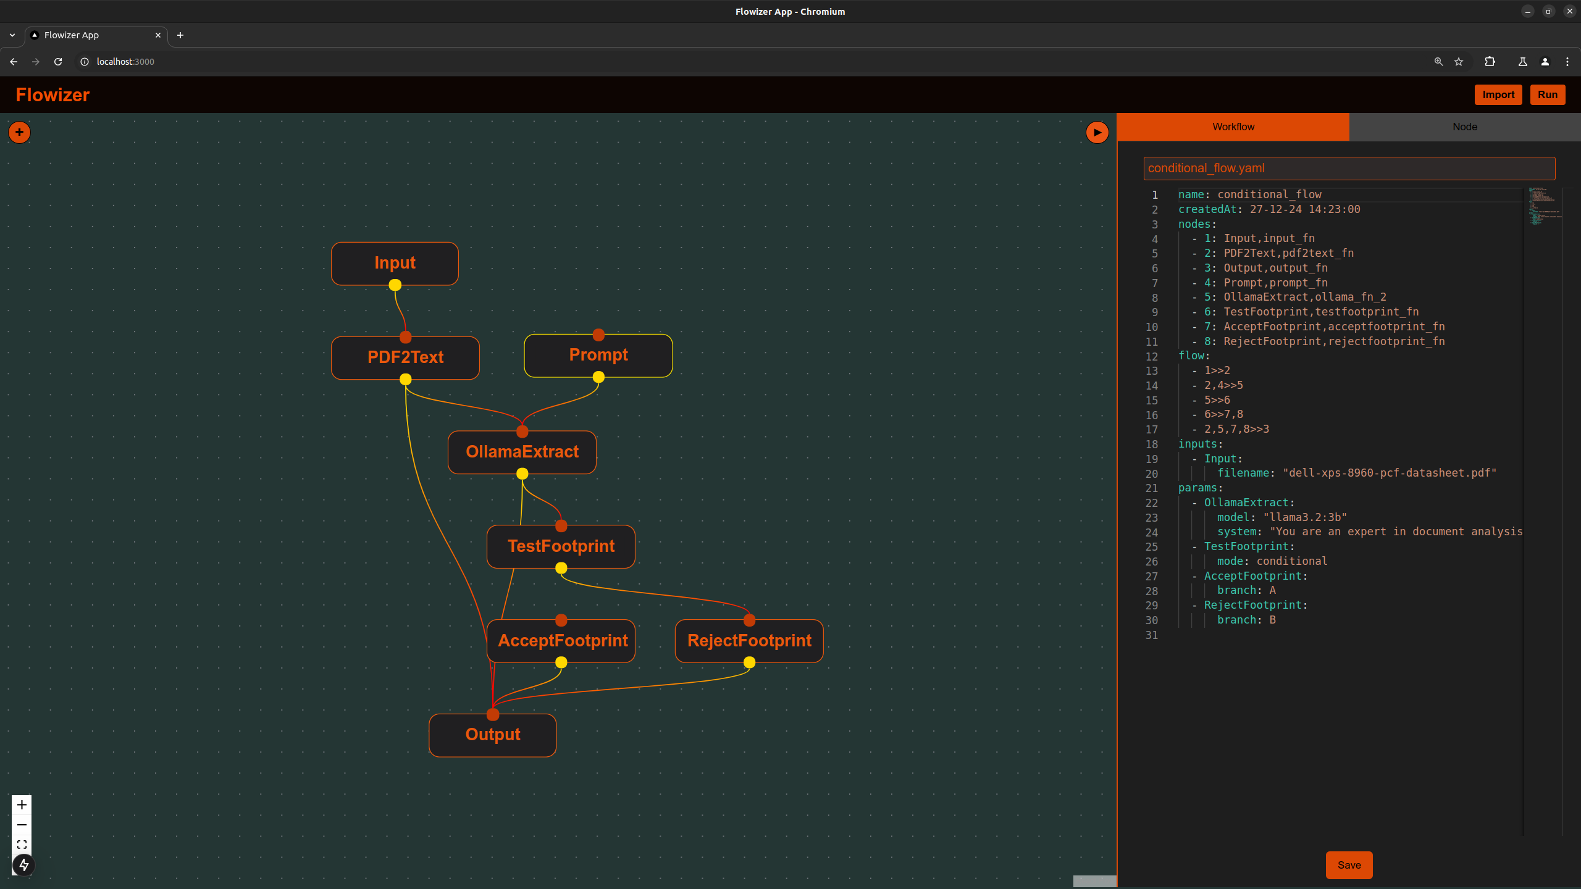Click the lightning bolt icon at bottom left
Image resolution: width=1581 pixels, height=889 pixels.
23,865
